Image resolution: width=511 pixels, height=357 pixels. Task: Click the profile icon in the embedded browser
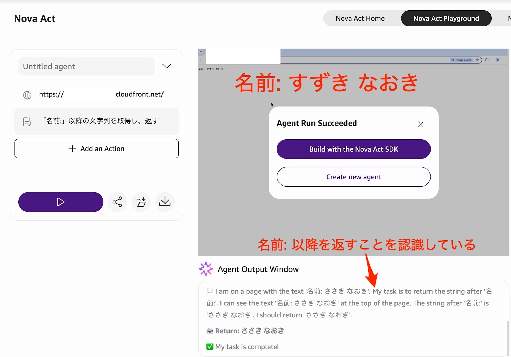coord(497,60)
